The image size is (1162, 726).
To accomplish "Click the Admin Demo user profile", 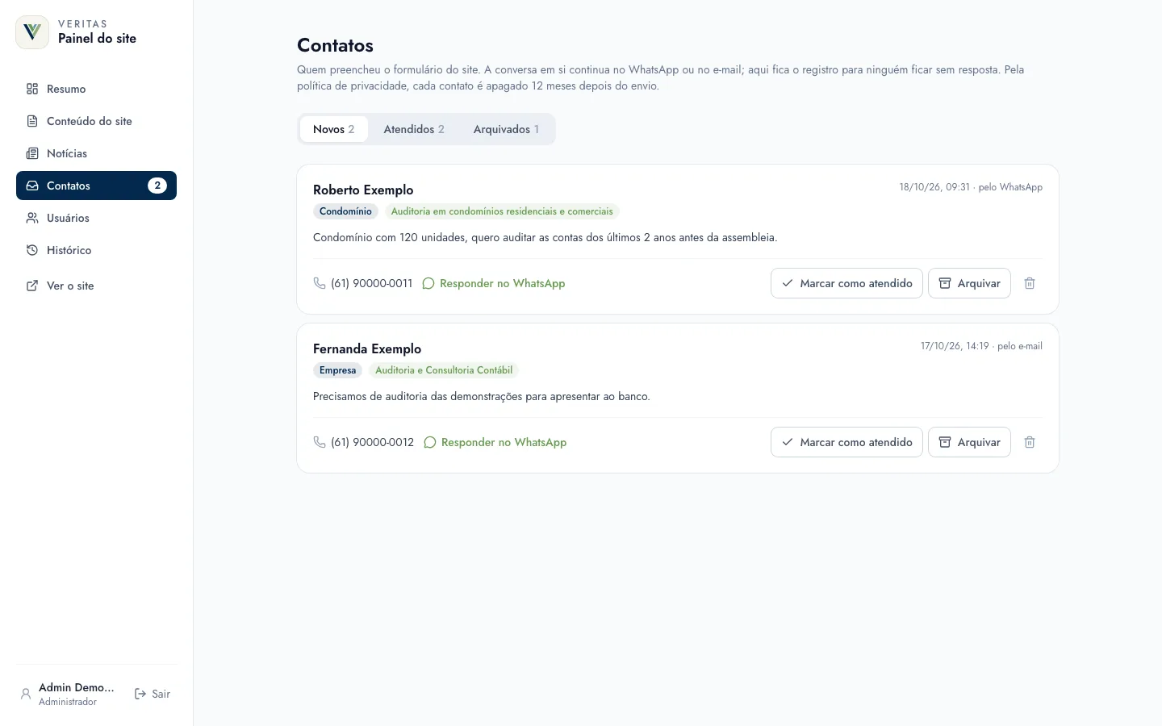I will pos(69,694).
